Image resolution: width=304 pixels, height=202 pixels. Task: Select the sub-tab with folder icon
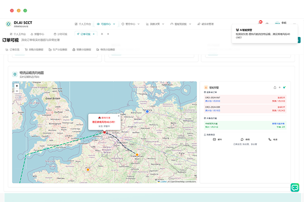coord(58,50)
